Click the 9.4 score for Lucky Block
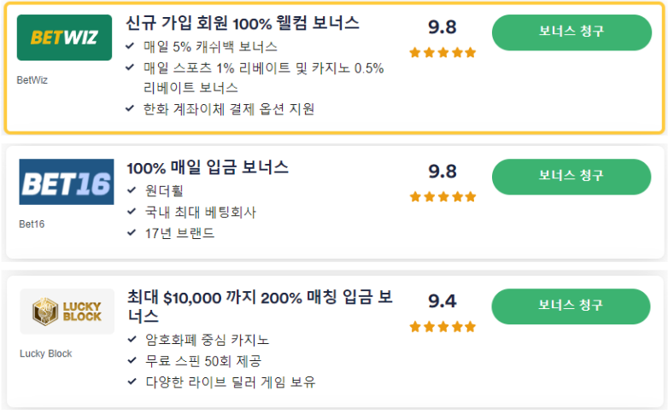Image resolution: width=668 pixels, height=414 pixels. (x=442, y=301)
